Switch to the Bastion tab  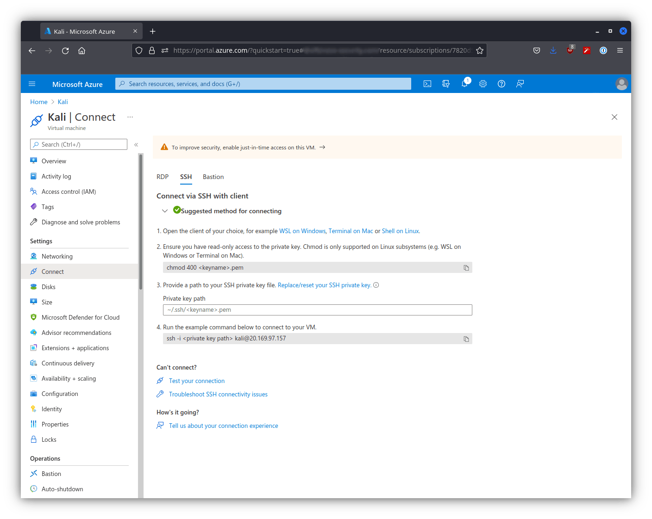click(213, 177)
